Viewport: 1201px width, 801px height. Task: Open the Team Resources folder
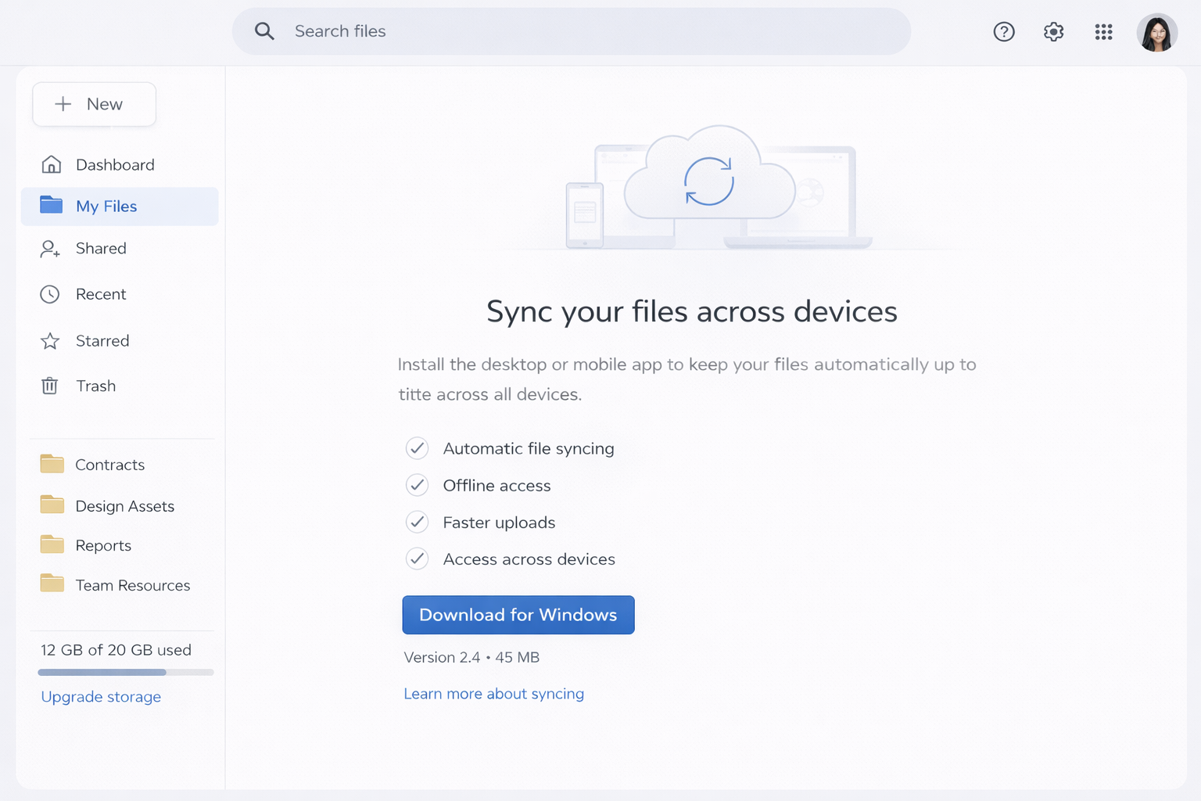(x=132, y=585)
